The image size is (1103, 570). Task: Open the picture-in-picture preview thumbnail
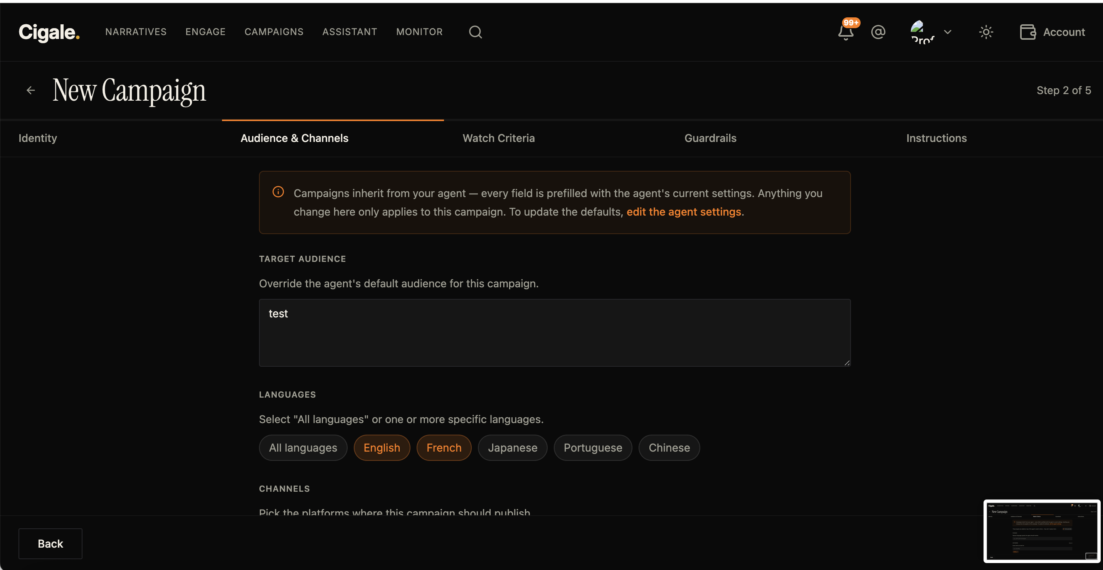click(x=1042, y=531)
